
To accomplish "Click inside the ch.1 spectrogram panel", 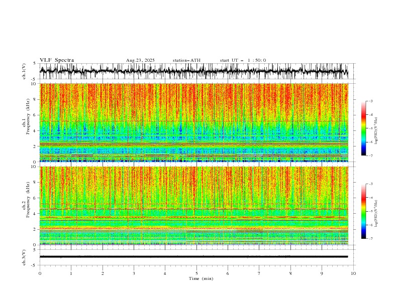I will (193, 122).
